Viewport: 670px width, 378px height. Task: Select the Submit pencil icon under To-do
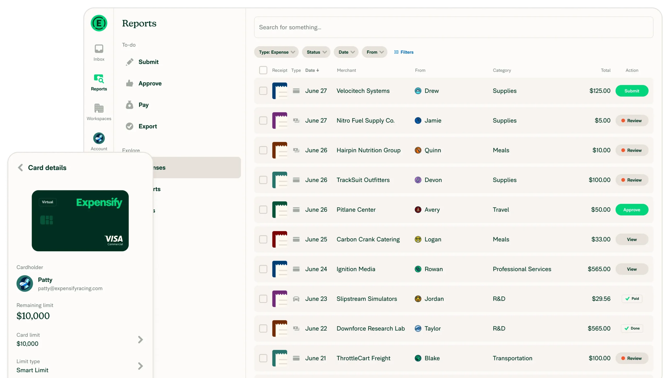[x=130, y=62]
